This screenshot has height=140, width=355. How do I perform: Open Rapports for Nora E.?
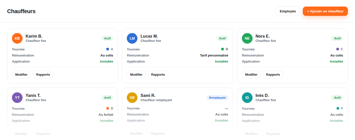point(273,75)
